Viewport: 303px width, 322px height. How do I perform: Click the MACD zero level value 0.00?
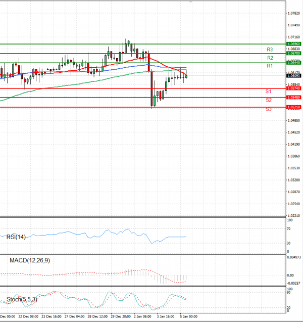290,275
